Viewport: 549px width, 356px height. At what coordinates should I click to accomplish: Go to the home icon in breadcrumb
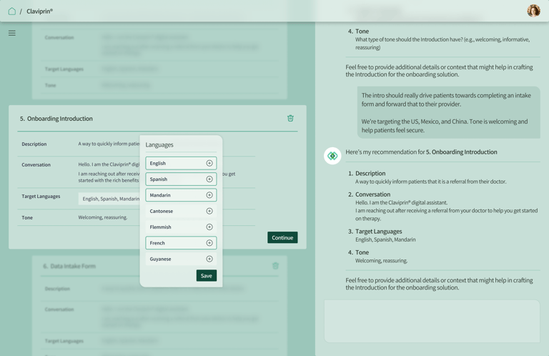point(12,11)
